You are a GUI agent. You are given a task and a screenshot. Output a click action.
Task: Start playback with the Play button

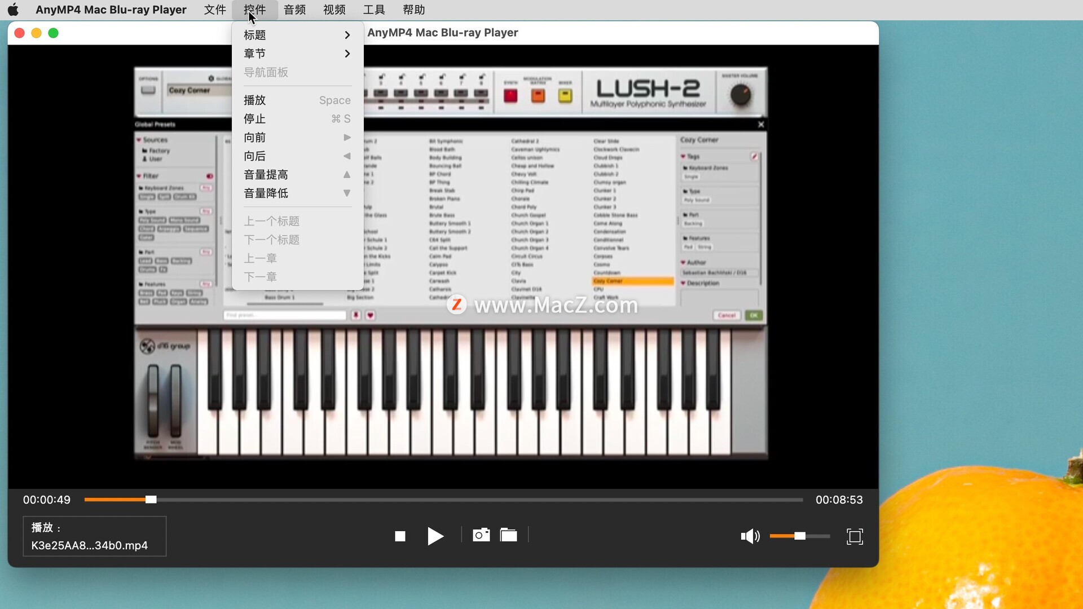click(435, 536)
